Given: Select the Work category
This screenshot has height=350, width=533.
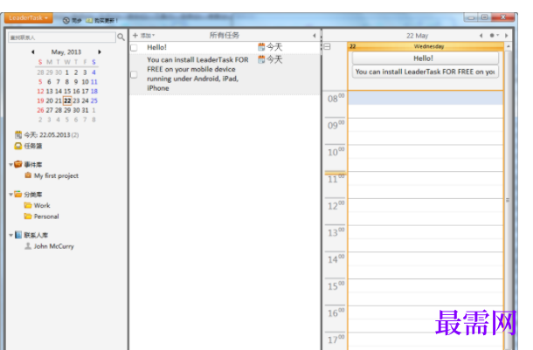Looking at the screenshot, I should (42, 206).
